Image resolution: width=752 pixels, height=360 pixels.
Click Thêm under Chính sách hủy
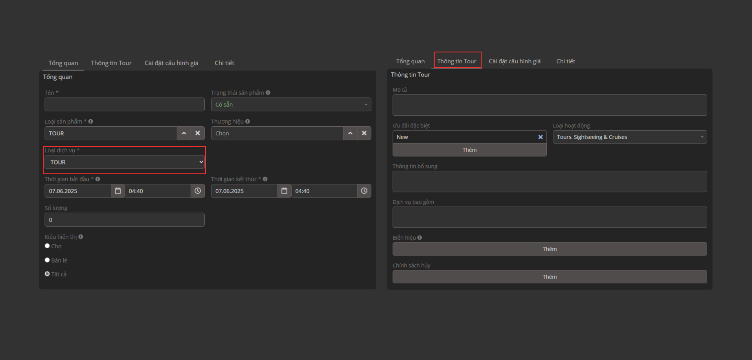(x=549, y=277)
